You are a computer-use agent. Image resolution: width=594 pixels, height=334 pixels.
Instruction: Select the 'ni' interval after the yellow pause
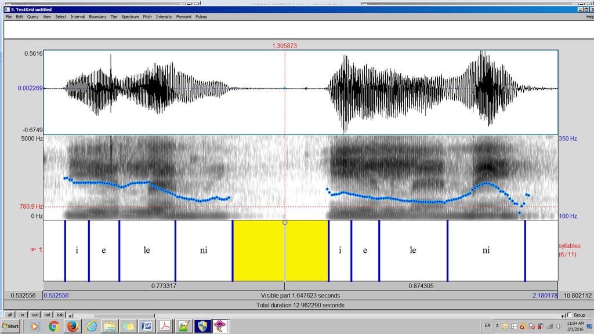(486, 251)
